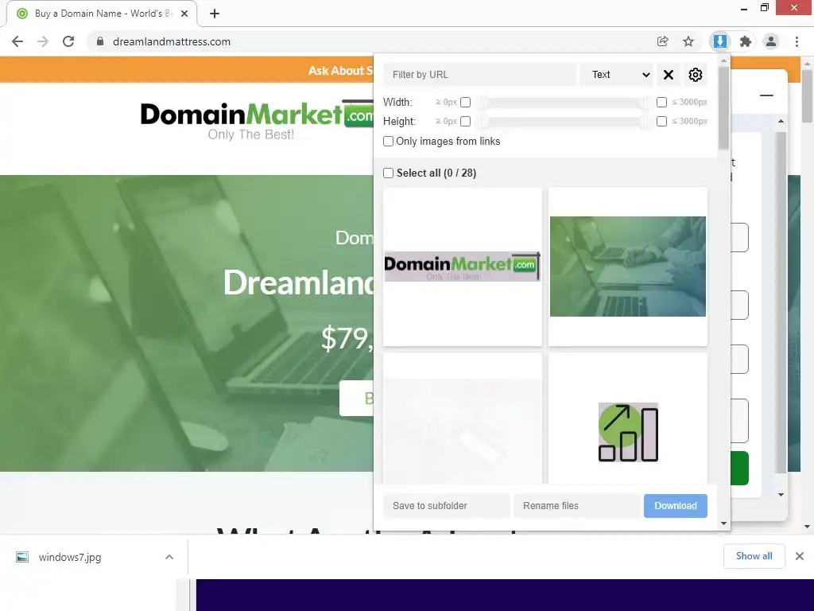Open the extension settings gear
This screenshot has width=814, height=611.
(695, 75)
